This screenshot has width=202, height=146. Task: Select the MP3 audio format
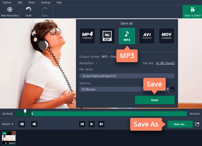point(127,36)
